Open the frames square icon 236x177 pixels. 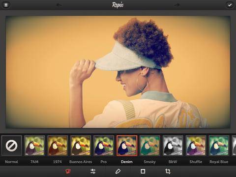(143, 171)
